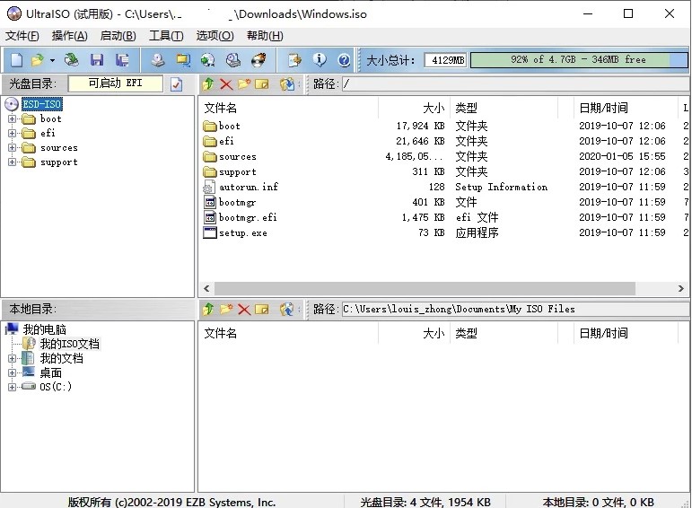Click the 可启动 EFI boot type field
Screen dimensions: 692x508
[x=115, y=83]
